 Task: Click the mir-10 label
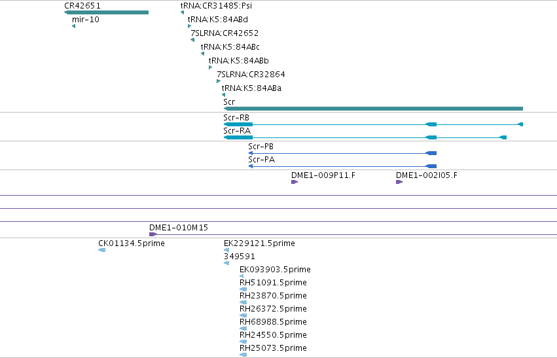pyautogui.click(x=86, y=20)
